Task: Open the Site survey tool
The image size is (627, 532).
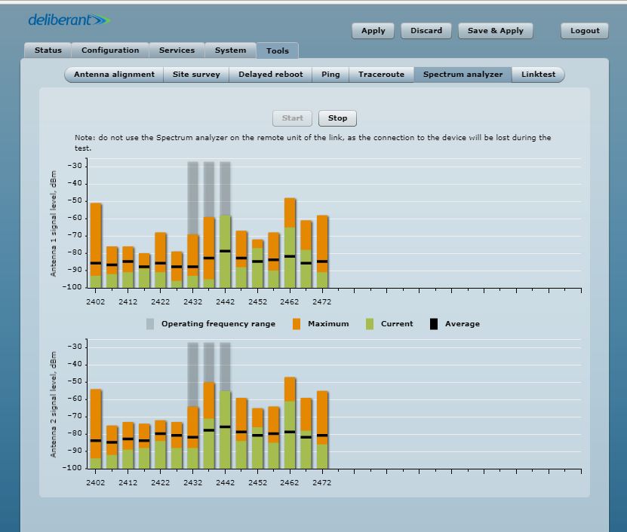Action: pyautogui.click(x=196, y=75)
